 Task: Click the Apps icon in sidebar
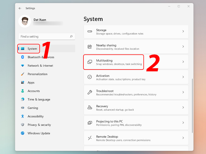coord(23,82)
